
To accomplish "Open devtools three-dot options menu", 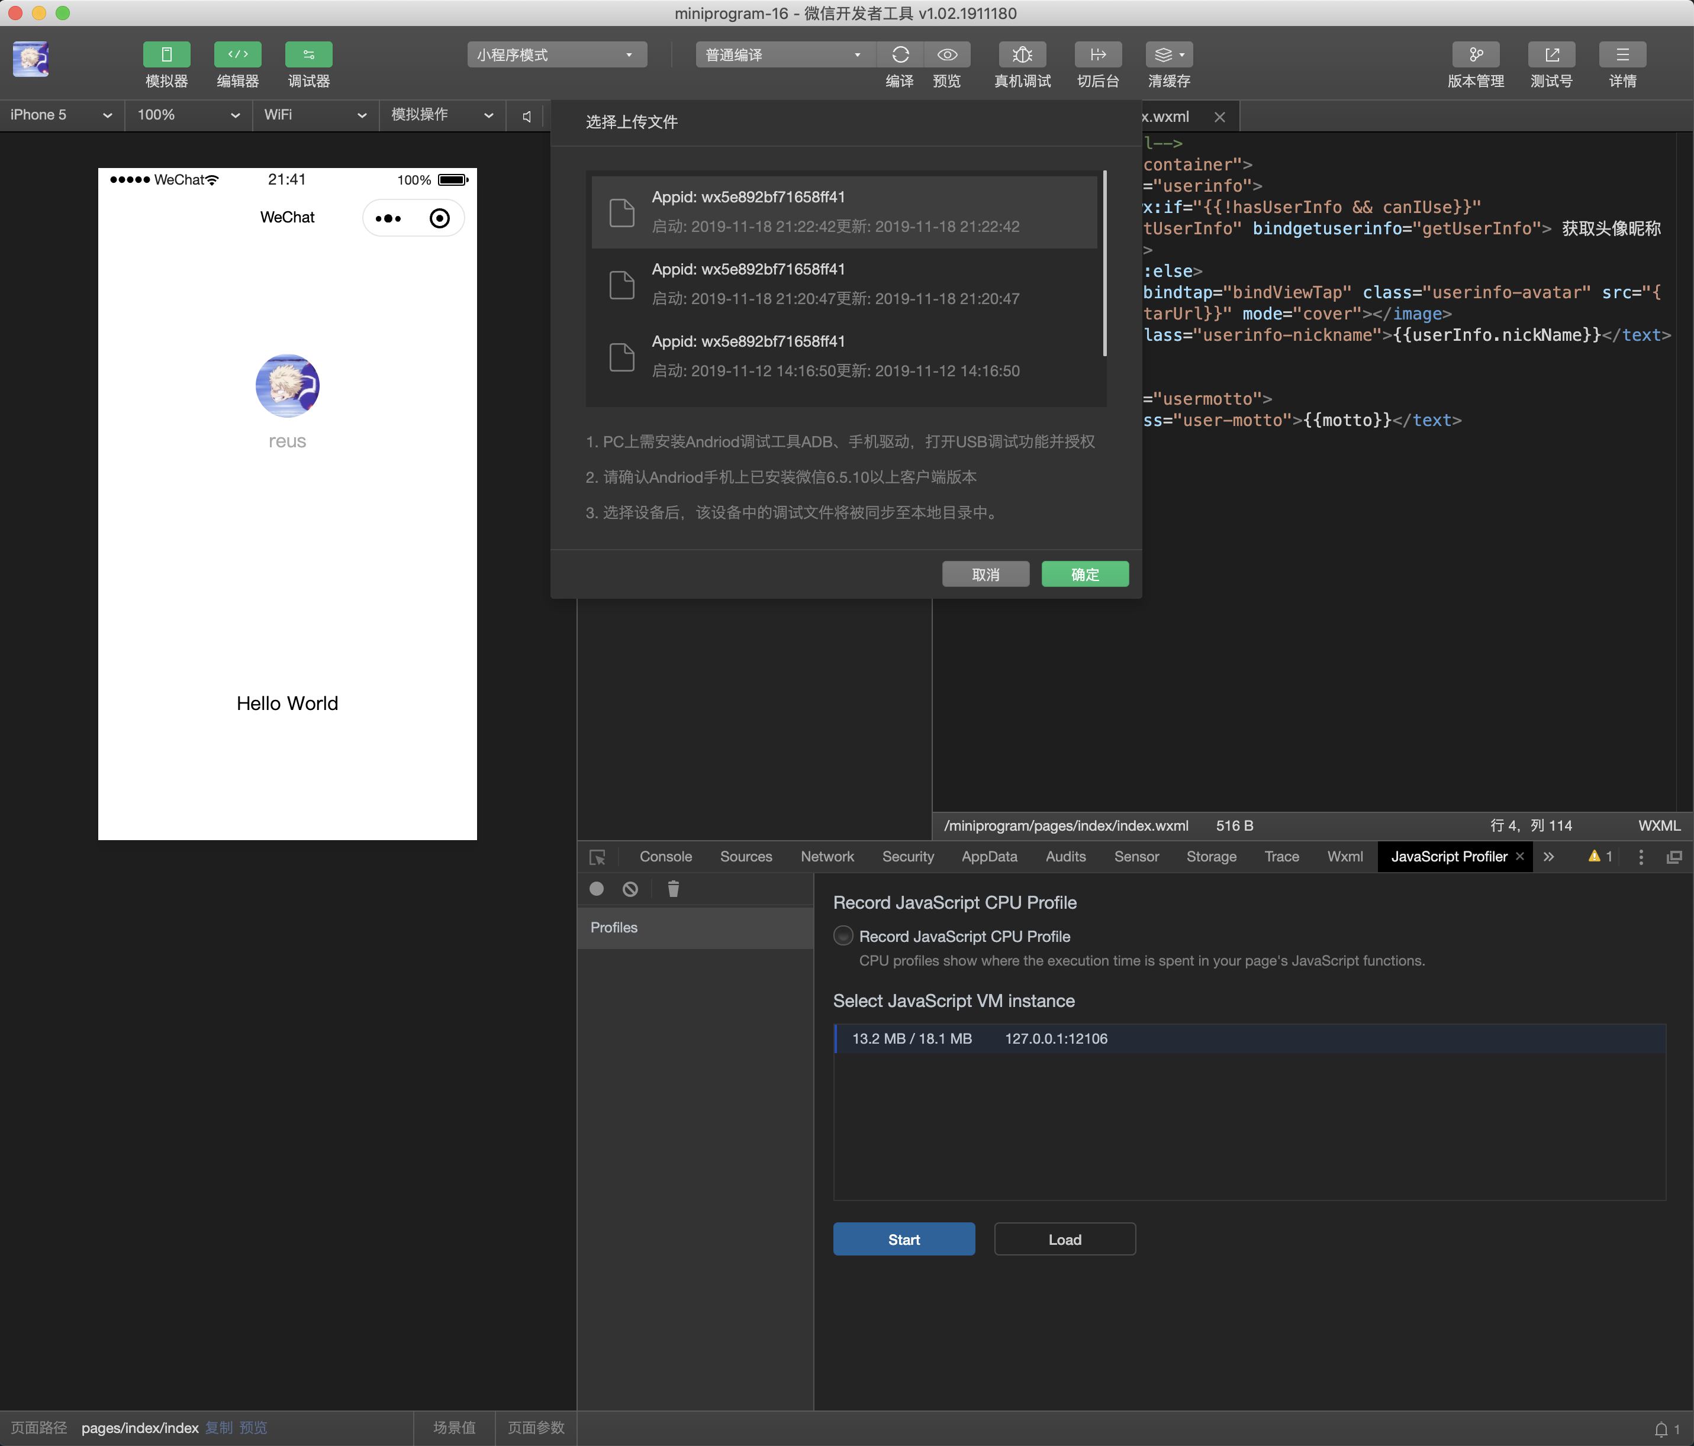I will point(1640,857).
